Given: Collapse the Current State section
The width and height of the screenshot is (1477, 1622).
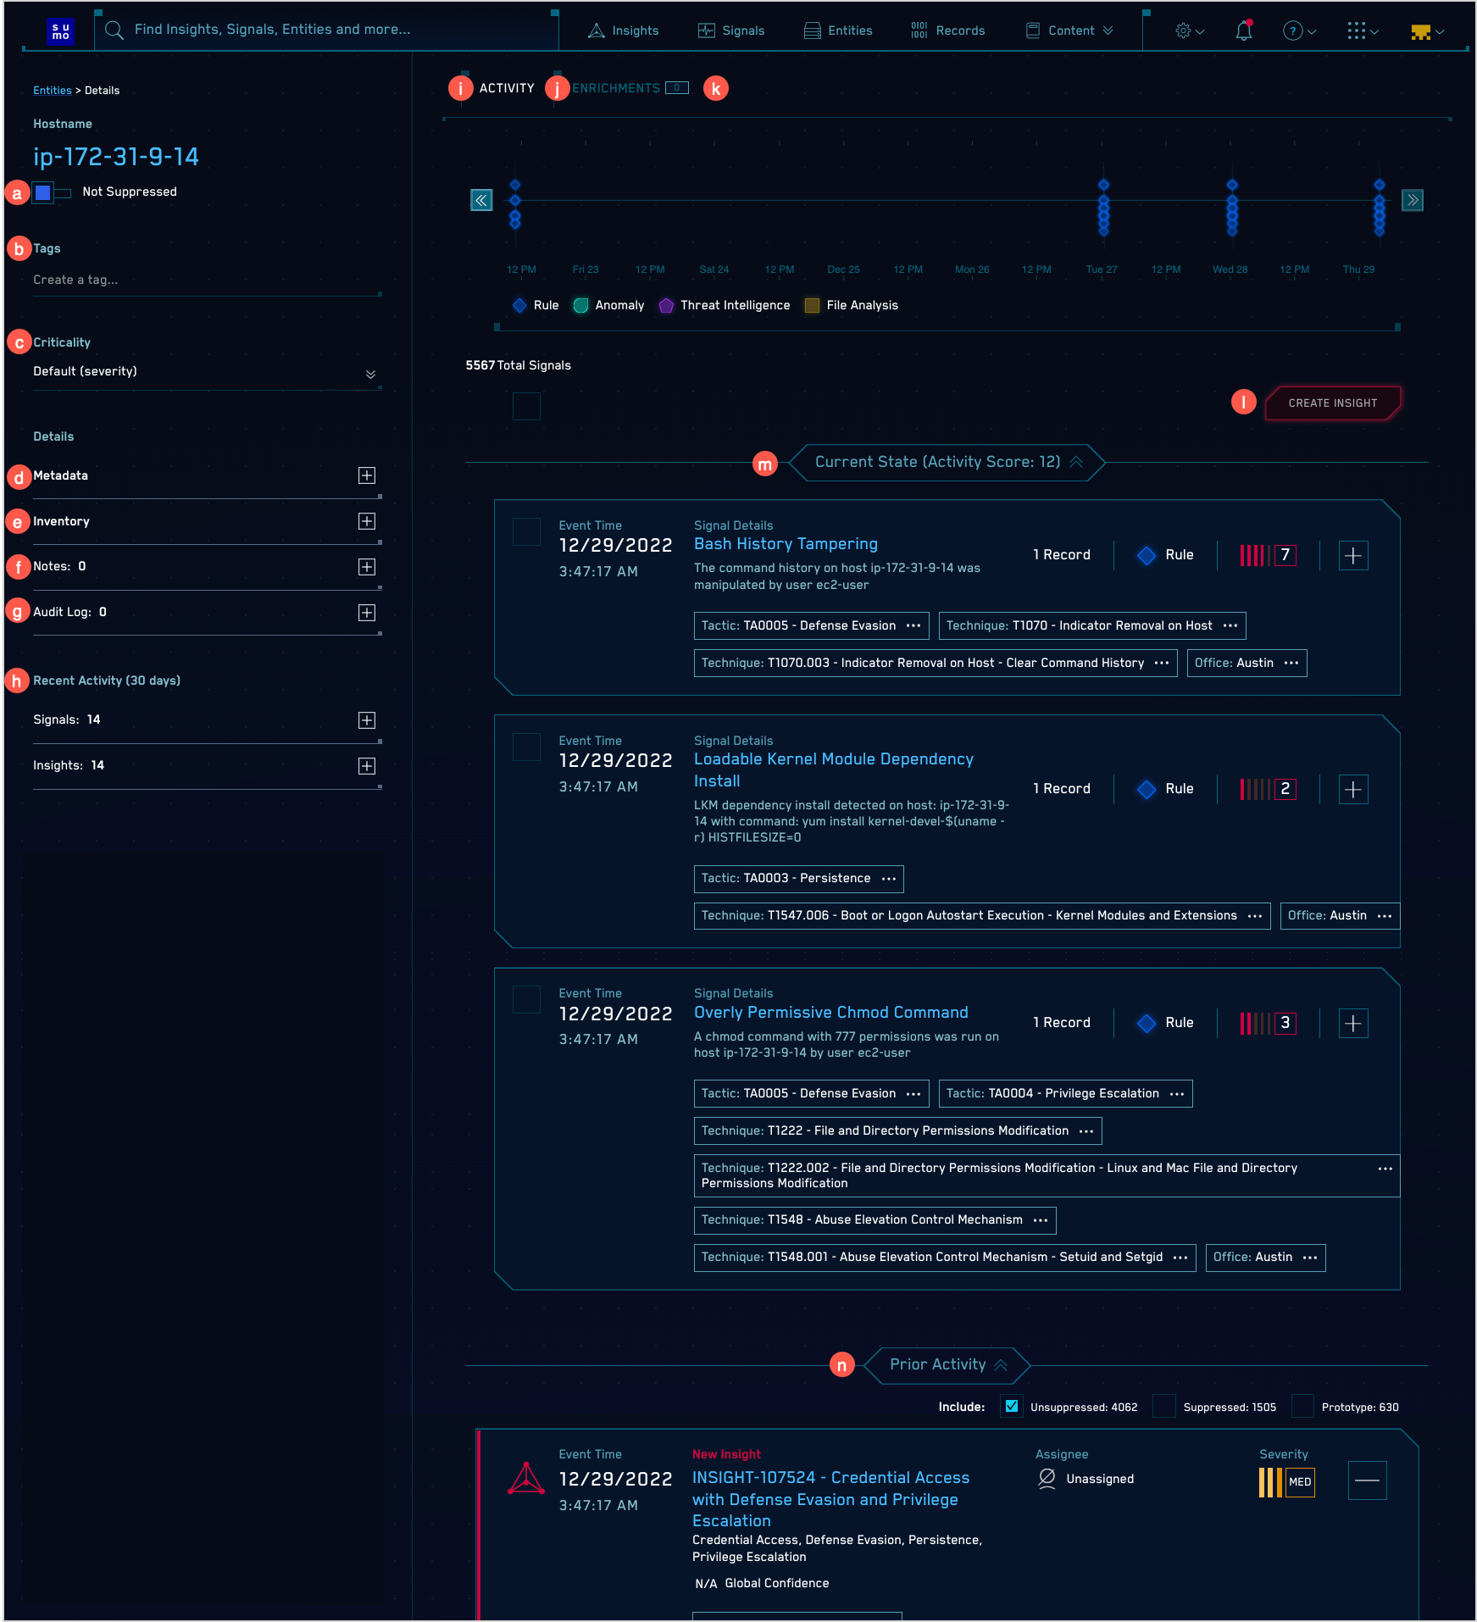Looking at the screenshot, I should [x=1078, y=462].
